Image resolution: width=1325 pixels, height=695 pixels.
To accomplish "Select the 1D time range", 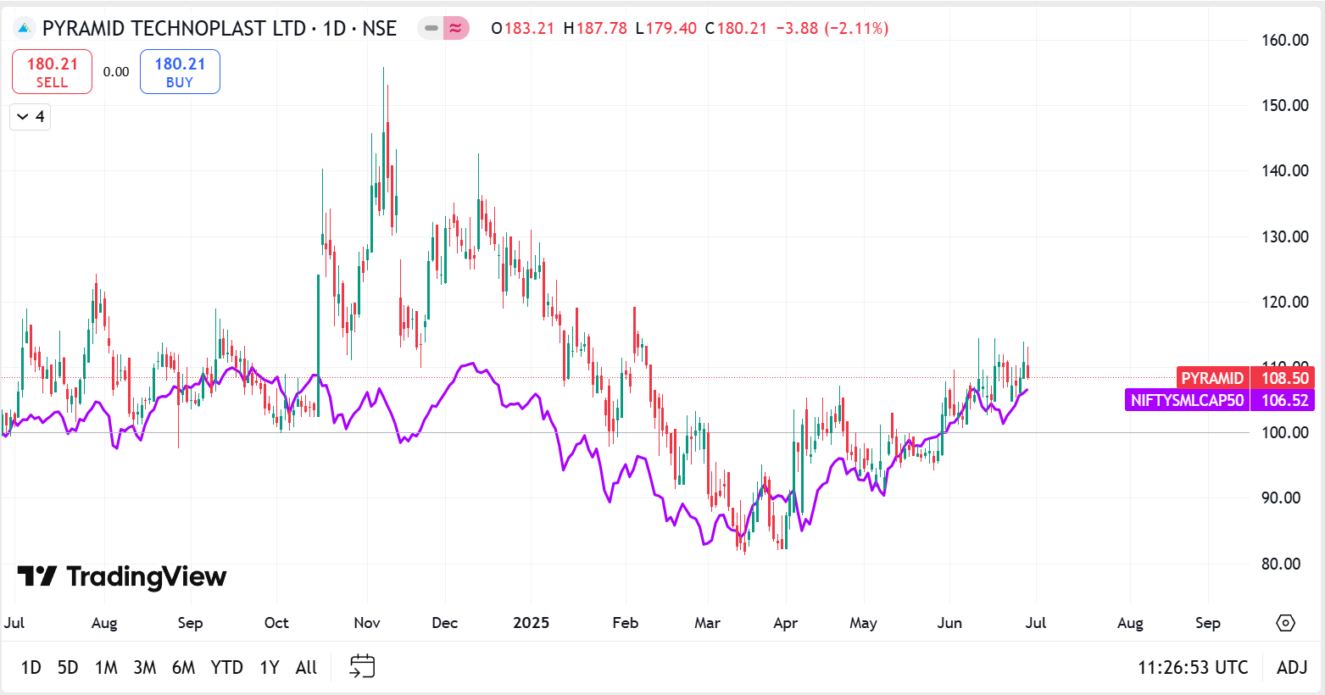I will coord(31,667).
